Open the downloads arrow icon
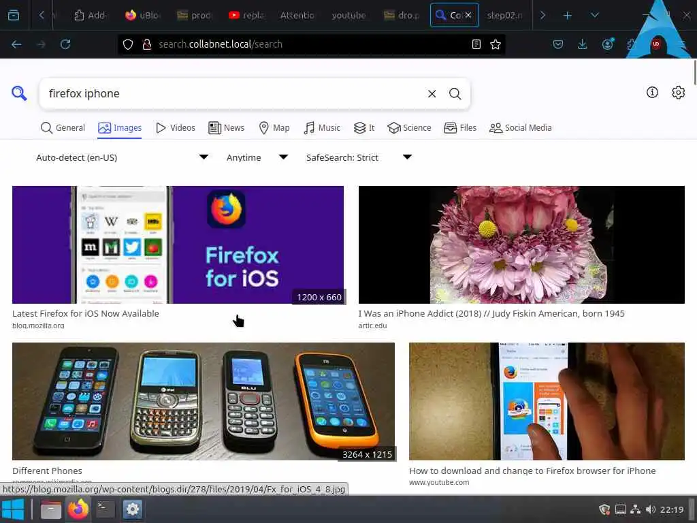697x523 pixels. pos(583,44)
